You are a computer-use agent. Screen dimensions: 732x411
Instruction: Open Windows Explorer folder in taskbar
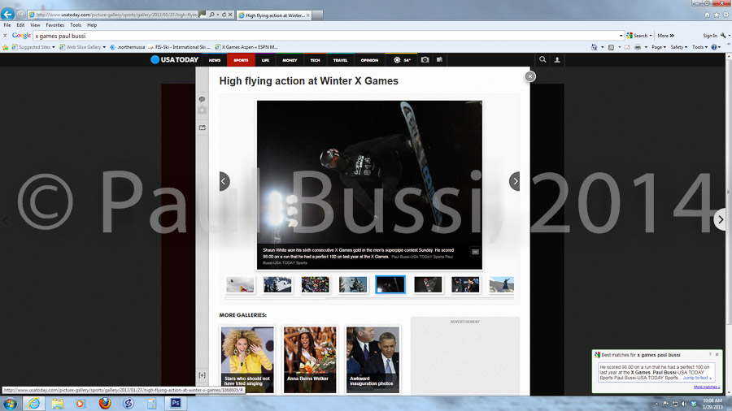[58, 403]
